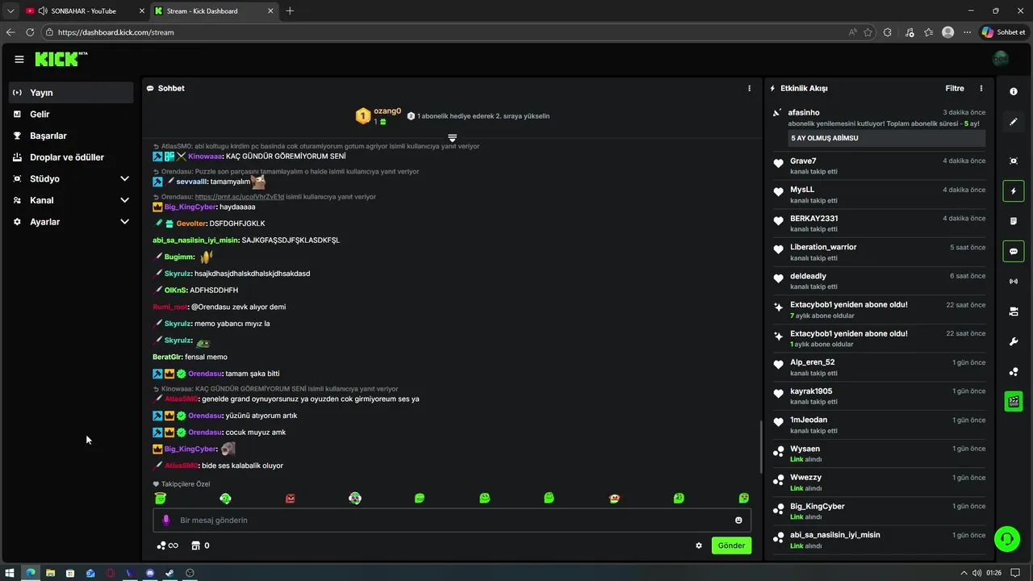Open the profile avatar in top right

1001,59
